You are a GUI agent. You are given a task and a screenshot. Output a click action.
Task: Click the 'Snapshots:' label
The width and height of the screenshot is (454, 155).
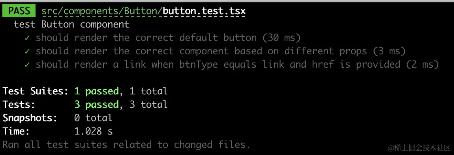[x=30, y=118]
